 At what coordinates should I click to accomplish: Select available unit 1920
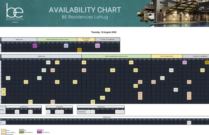(79, 50)
